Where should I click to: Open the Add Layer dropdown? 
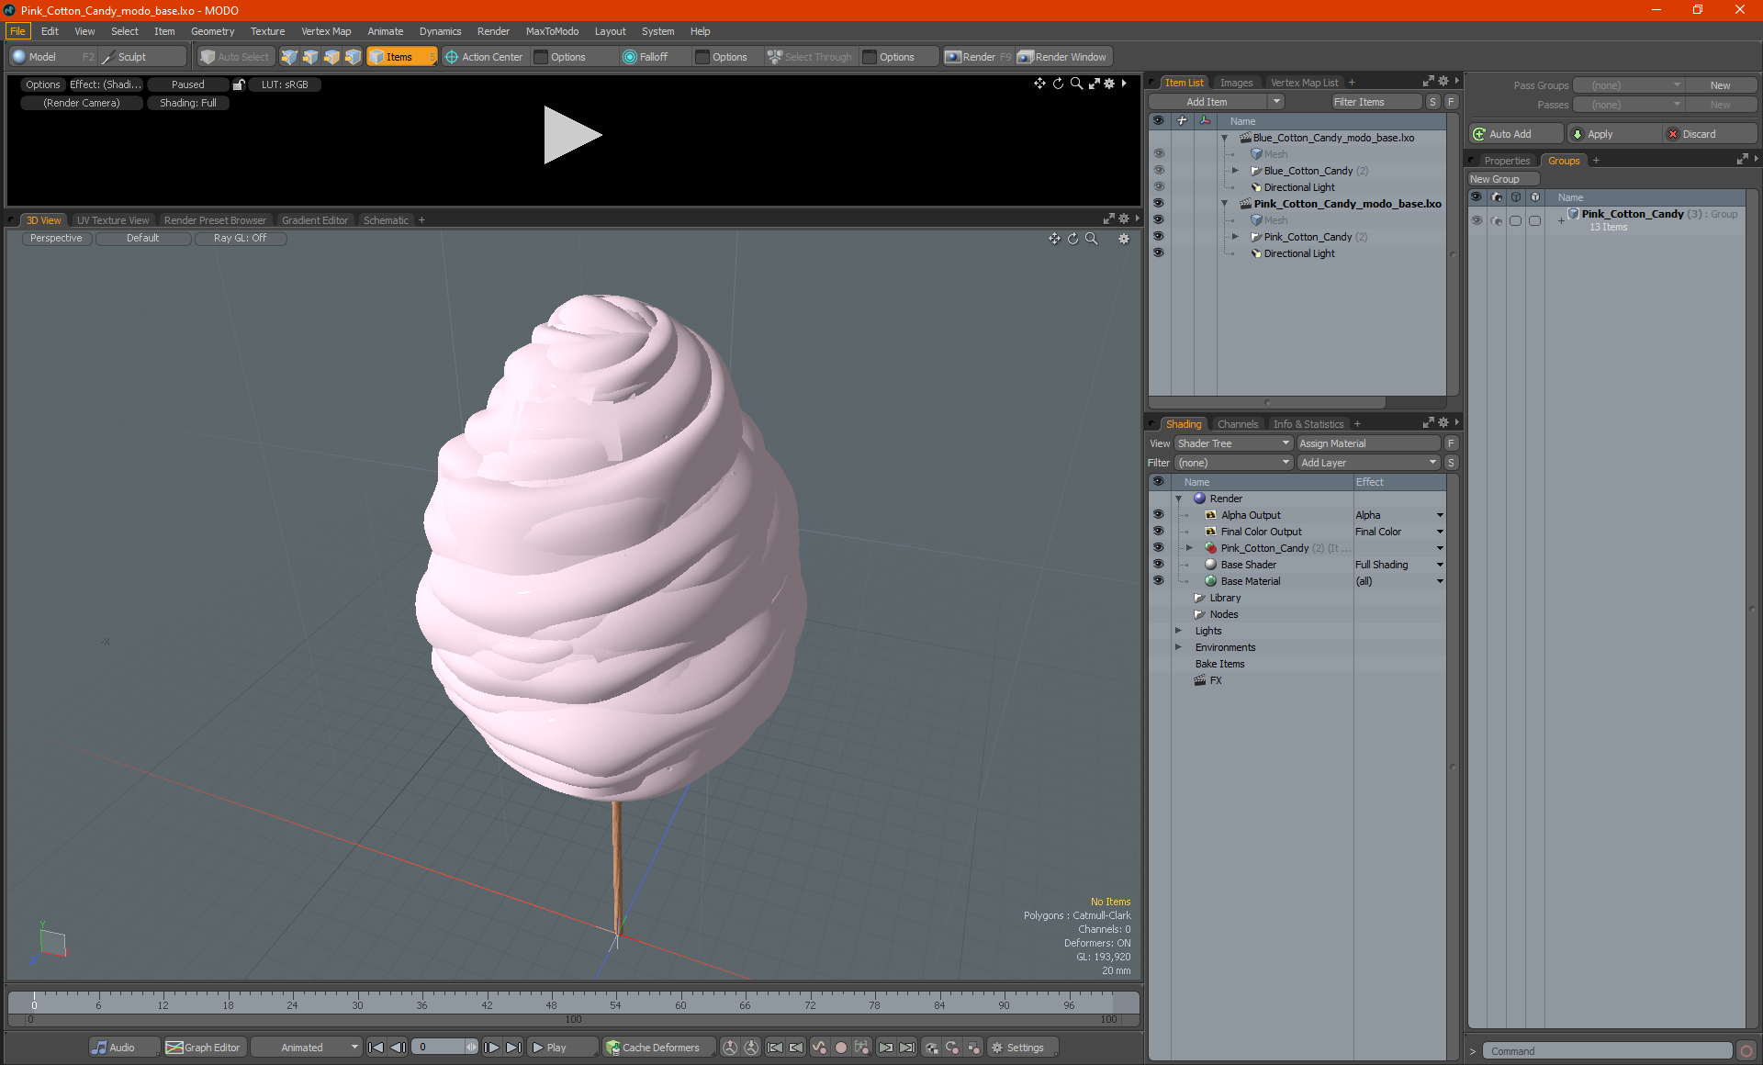[x=1368, y=463]
